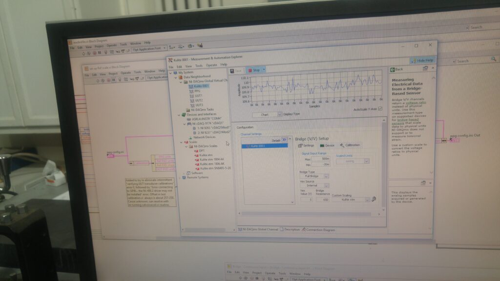The height and width of the screenshot is (281, 500).
Task: Expand the Software tree node
Action: click(184, 173)
